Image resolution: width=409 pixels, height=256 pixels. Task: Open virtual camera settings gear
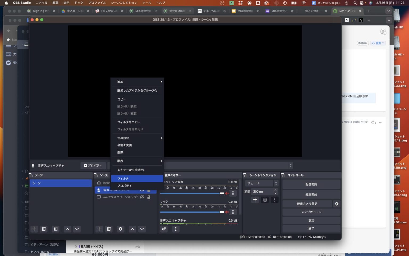(337, 203)
